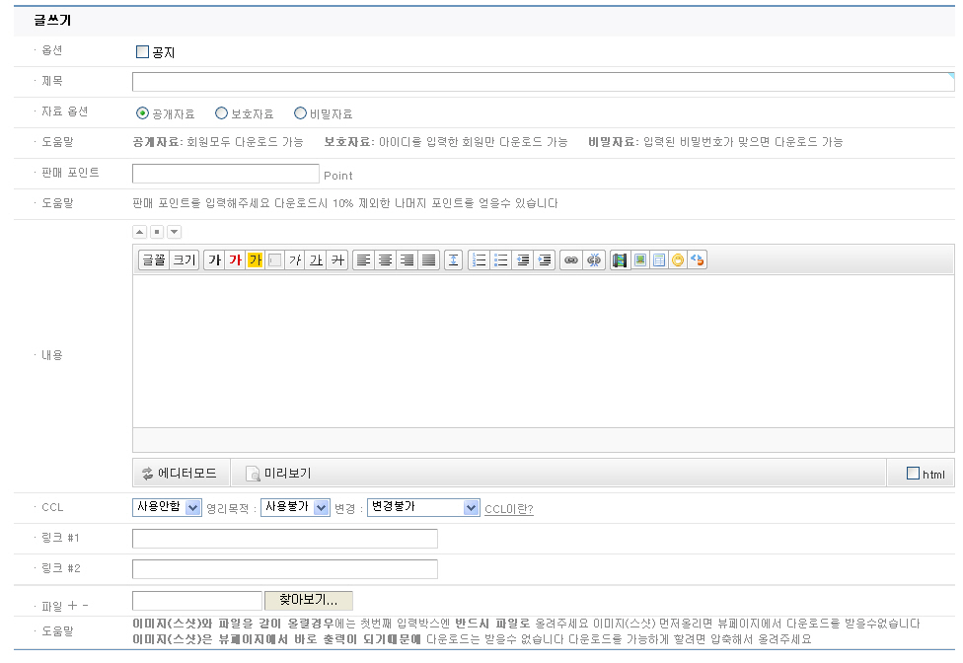
Task: Toggle the html checkbox below editor
Action: click(x=913, y=474)
